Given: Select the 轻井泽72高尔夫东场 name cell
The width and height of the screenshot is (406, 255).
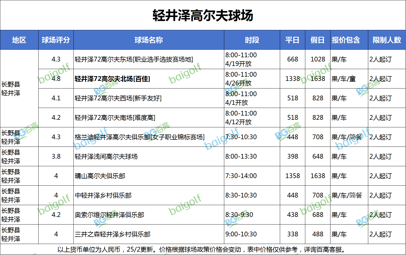Looking at the screenshot, I should pos(134,59).
